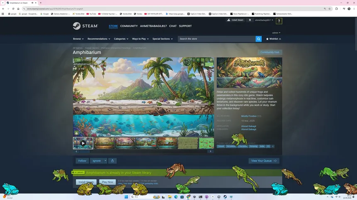This screenshot has width=357, height=200.
Task: Open the notifications bell icon
Action: (x=250, y=20)
